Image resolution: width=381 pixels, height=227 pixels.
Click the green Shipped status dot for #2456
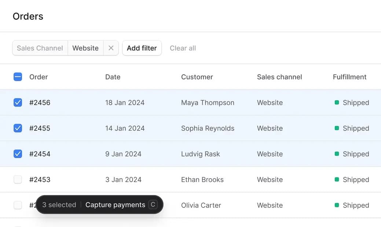click(x=336, y=103)
